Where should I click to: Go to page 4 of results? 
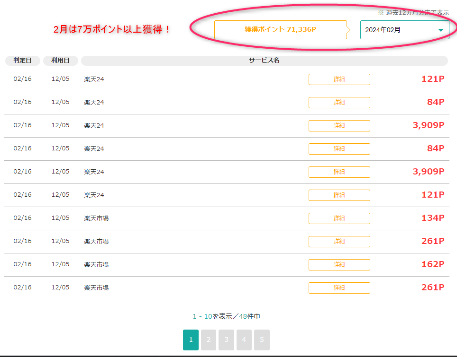(x=244, y=340)
